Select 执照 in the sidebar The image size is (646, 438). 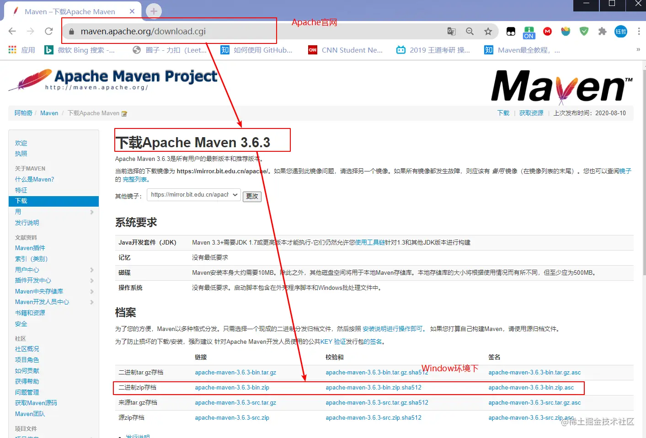(x=21, y=154)
